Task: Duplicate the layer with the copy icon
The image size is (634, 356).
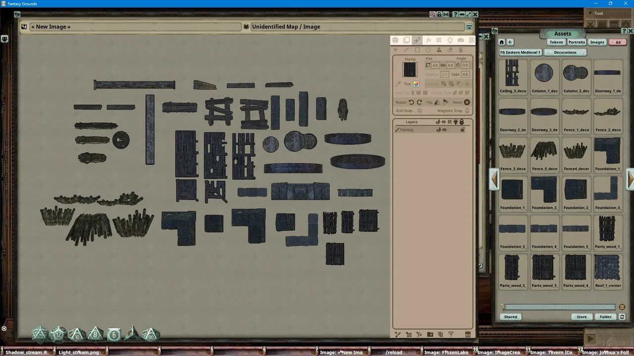Action: [440, 335]
